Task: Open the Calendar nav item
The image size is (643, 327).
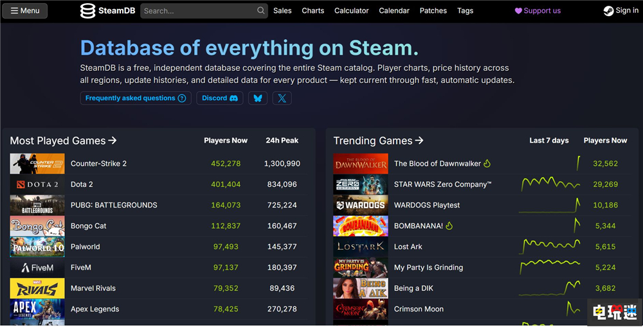Action: click(394, 11)
